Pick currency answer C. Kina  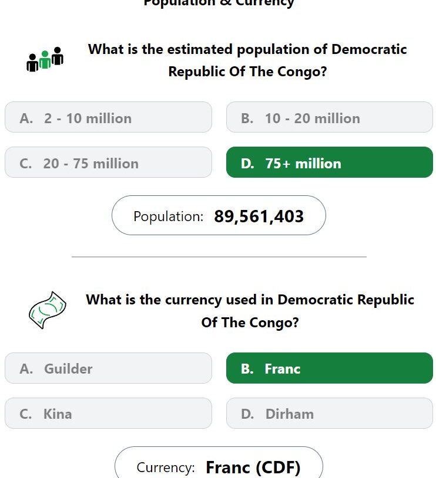[108, 413]
